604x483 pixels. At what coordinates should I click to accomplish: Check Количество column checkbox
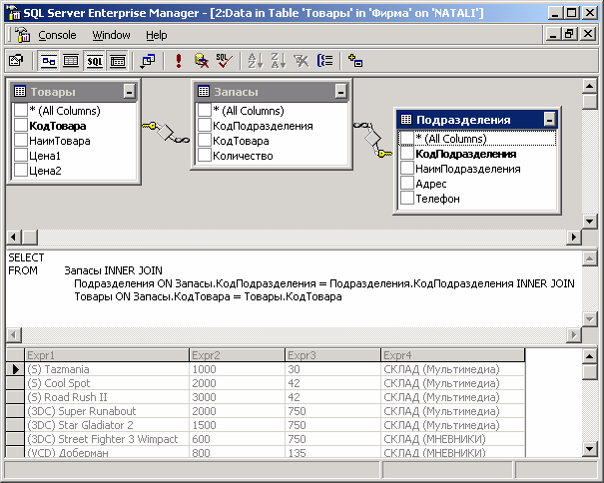pyautogui.click(x=204, y=156)
